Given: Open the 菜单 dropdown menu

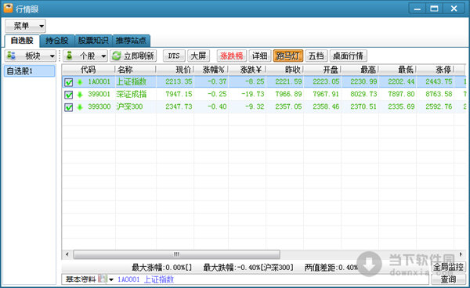Looking at the screenshot, I should click(26, 26).
